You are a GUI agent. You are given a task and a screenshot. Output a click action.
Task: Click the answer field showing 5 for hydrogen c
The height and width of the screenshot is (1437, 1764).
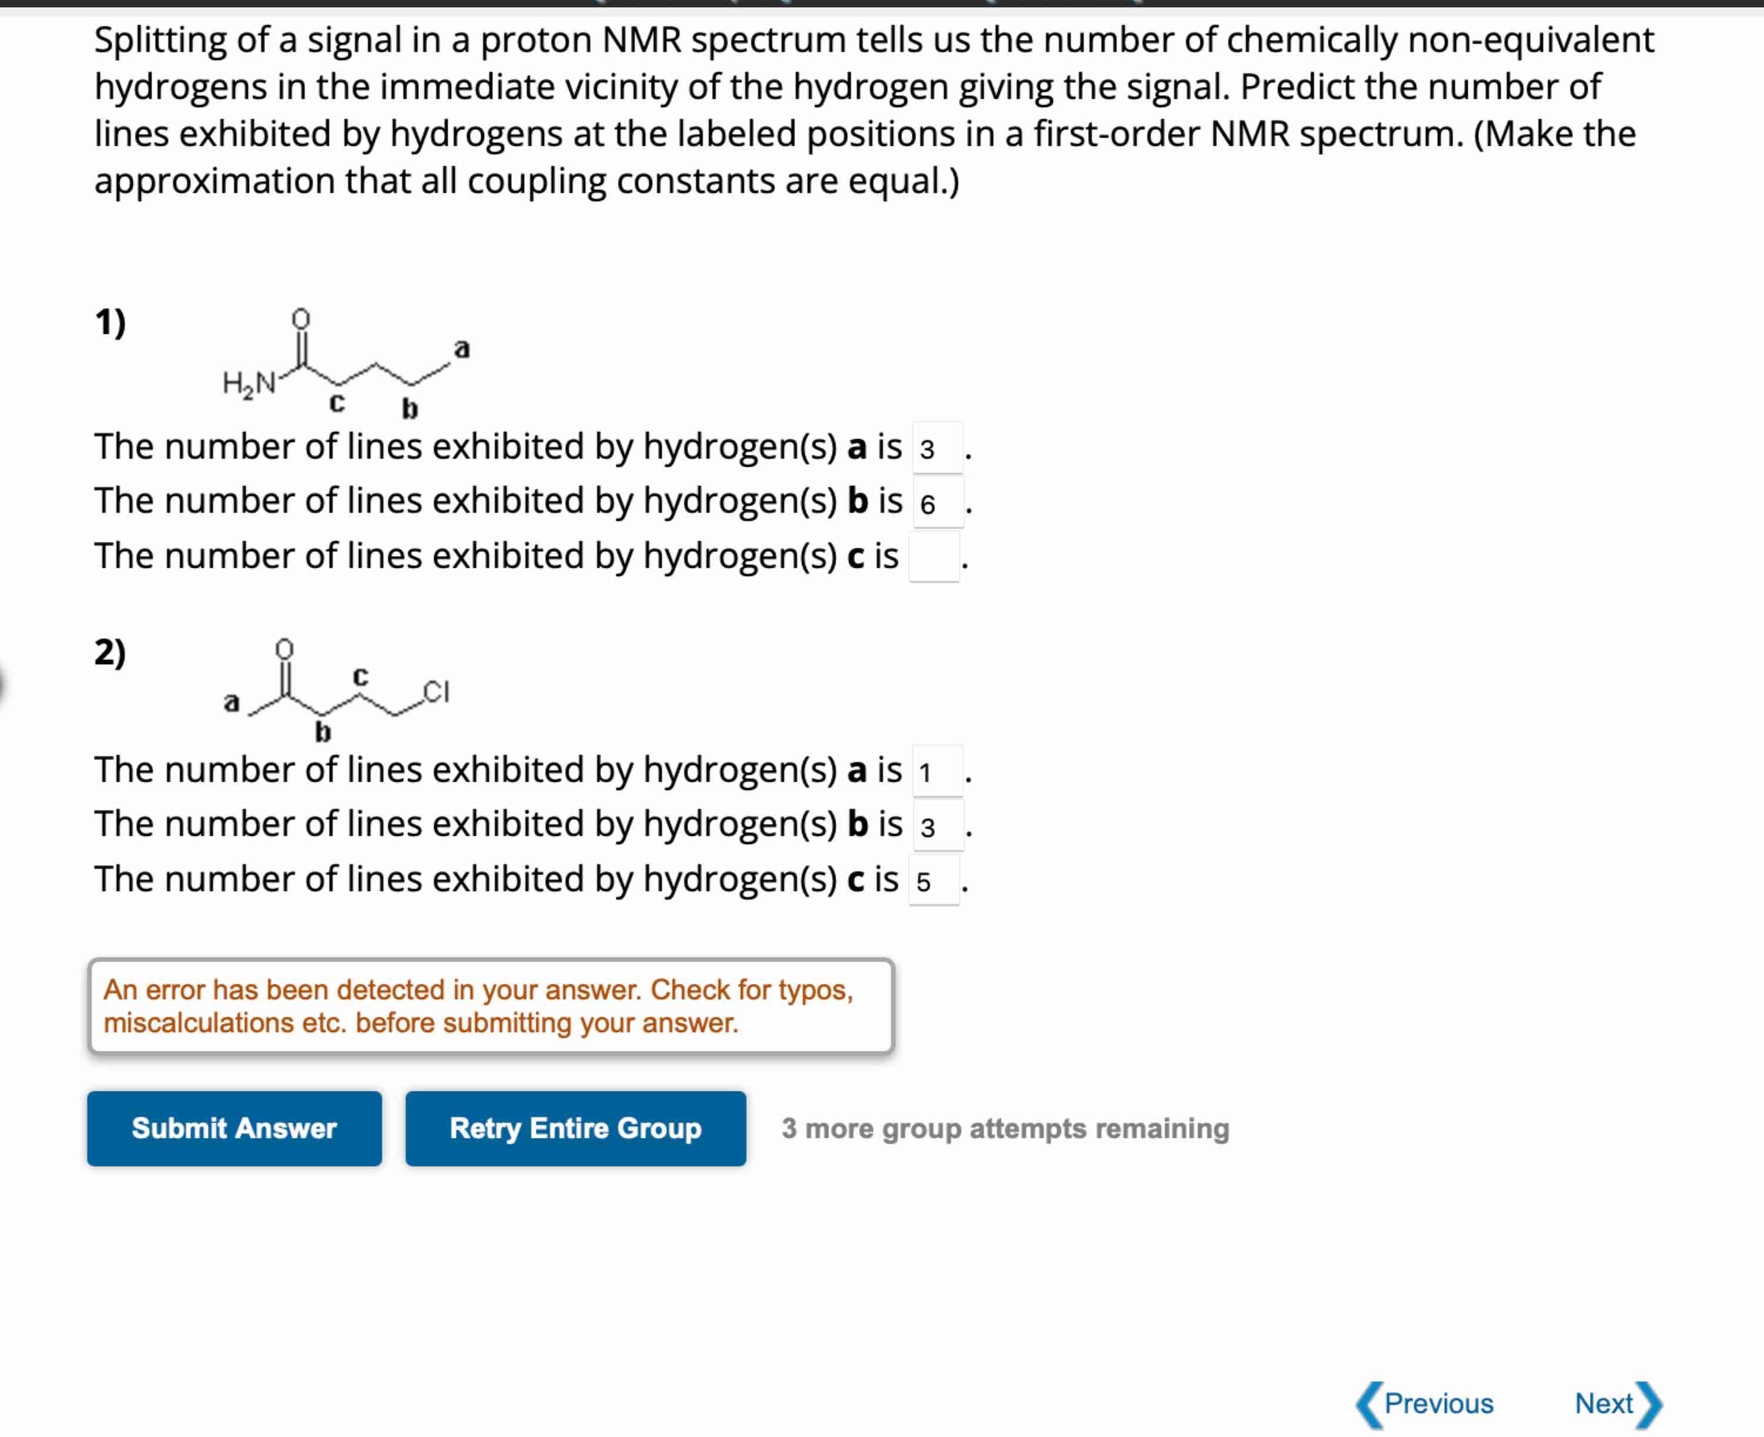tap(935, 880)
